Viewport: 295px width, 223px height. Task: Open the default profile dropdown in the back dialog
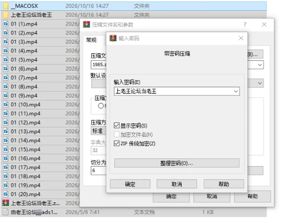(x=260, y=83)
